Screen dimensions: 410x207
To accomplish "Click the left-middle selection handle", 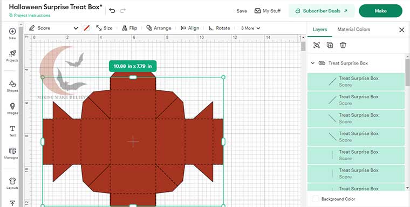I will 43,142.
